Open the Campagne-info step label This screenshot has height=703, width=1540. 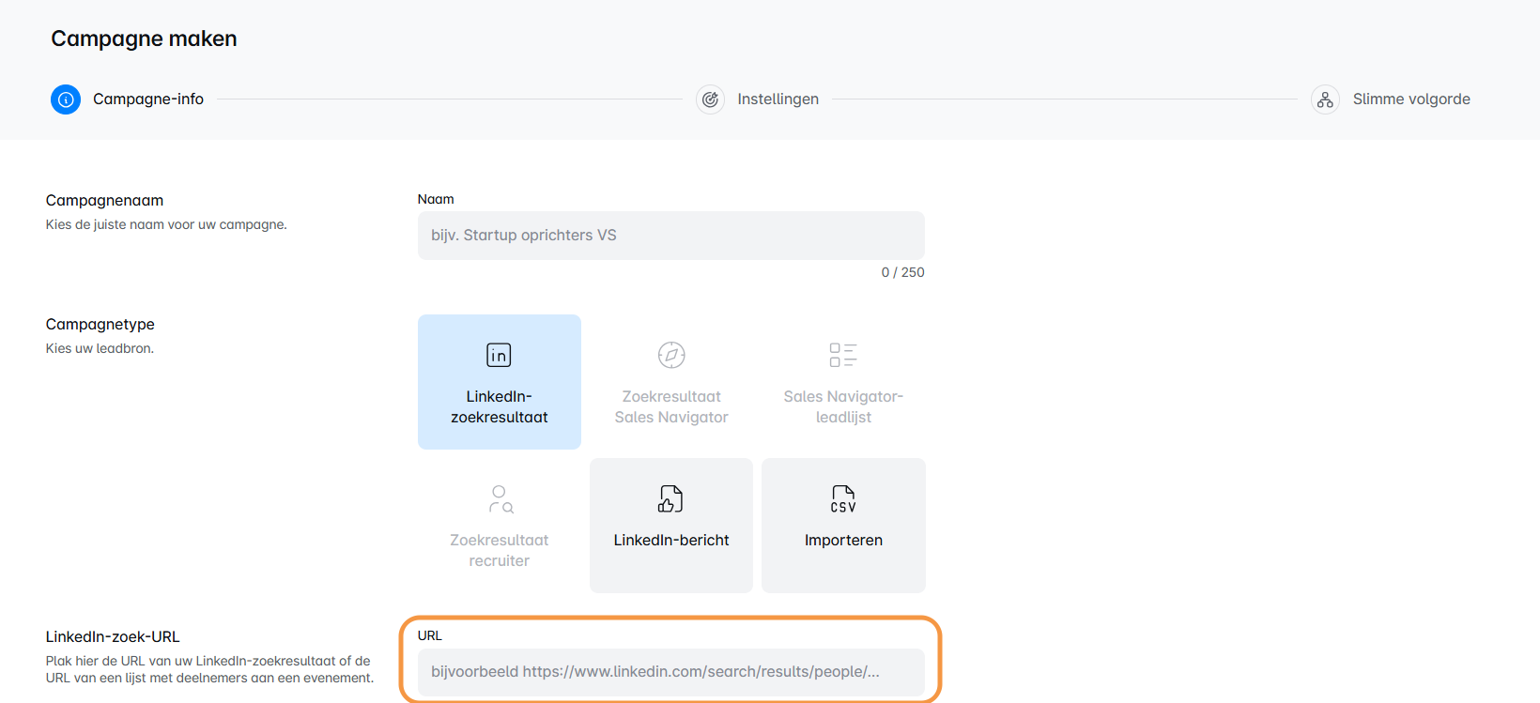point(148,99)
